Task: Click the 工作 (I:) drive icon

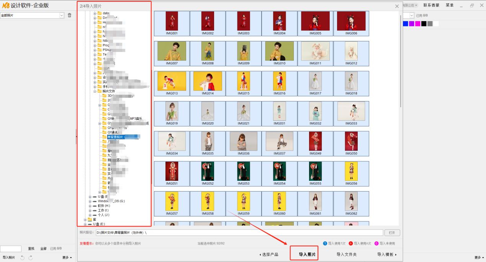Action: pos(95,210)
